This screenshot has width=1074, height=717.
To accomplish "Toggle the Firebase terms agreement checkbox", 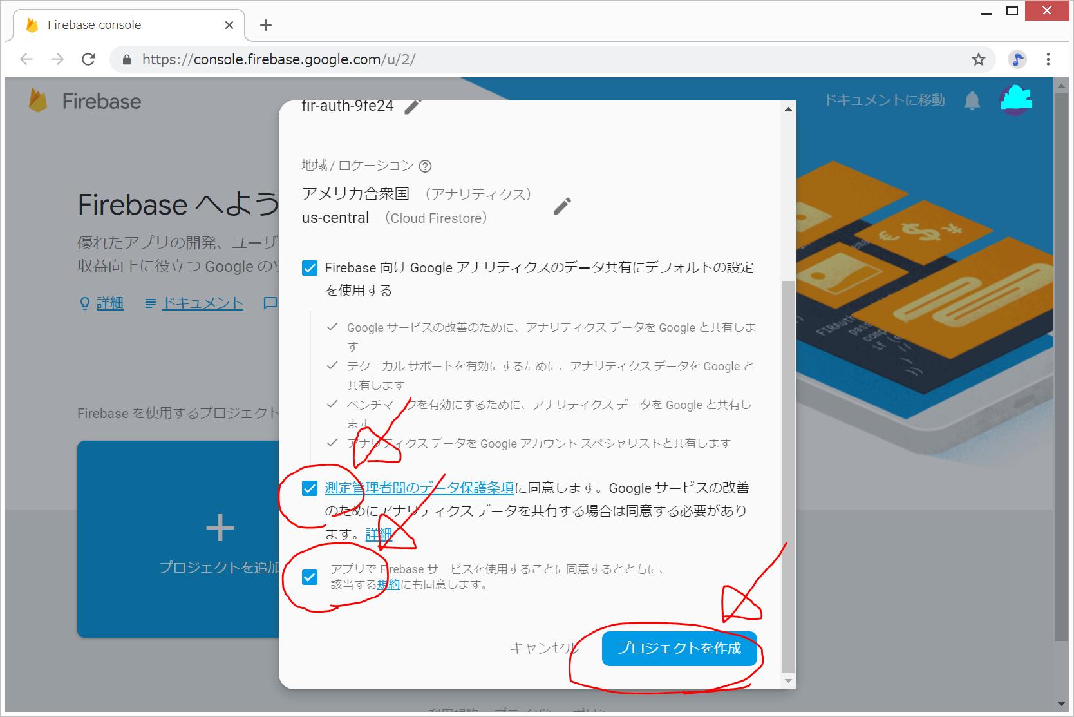I will [310, 577].
